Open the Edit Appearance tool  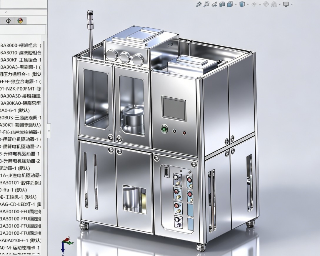[x=266, y=4]
